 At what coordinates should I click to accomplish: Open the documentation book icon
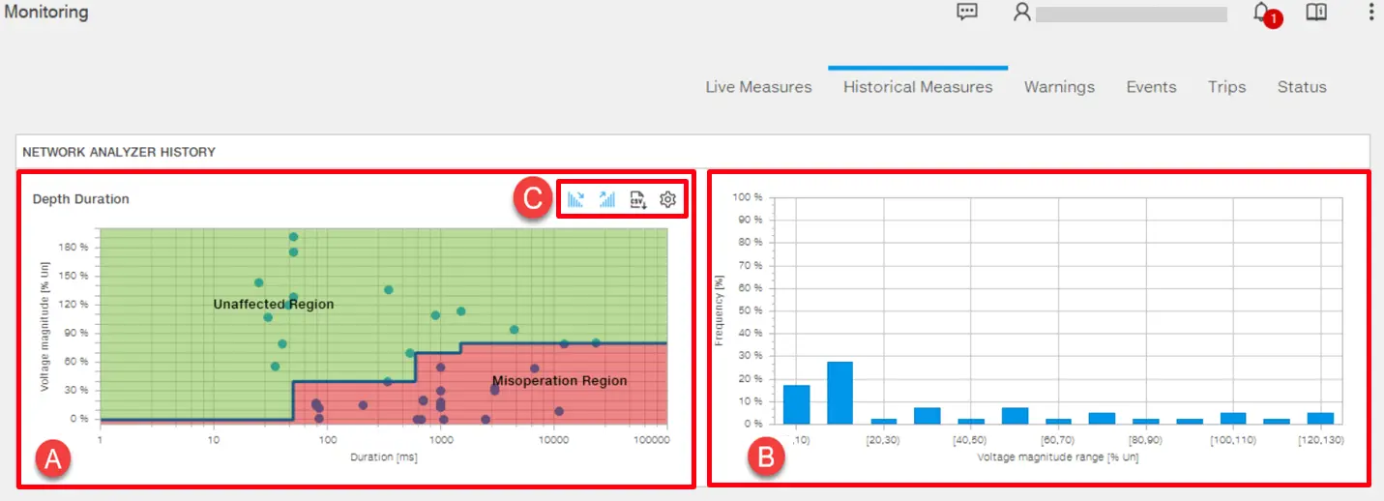tap(1316, 13)
